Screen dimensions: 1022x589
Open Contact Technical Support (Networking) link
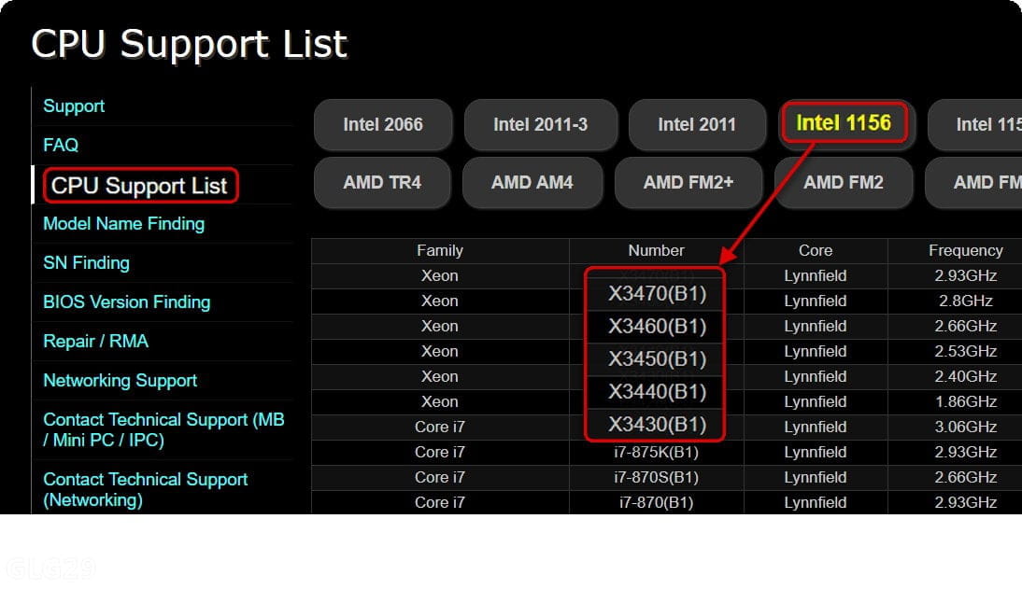(146, 490)
